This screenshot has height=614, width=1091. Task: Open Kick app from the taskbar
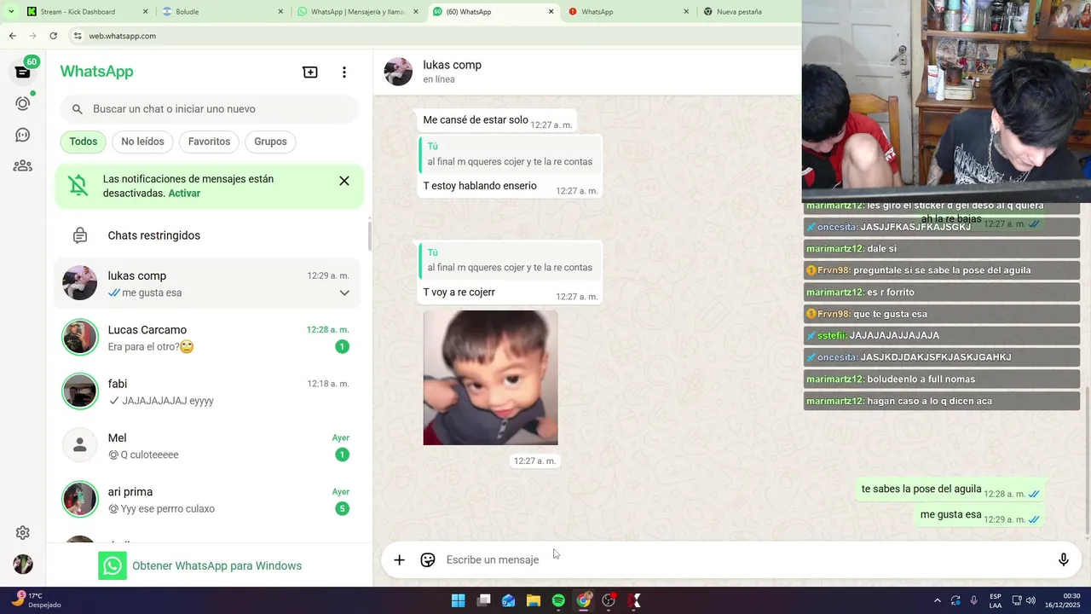(634, 600)
